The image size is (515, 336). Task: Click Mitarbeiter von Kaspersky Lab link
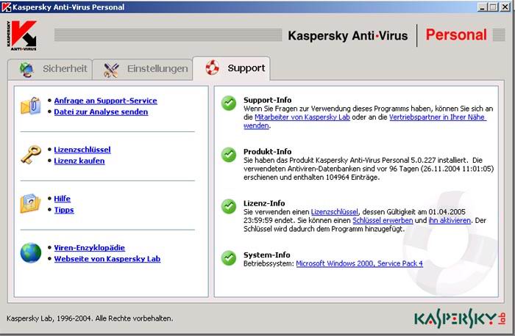pyautogui.click(x=302, y=117)
